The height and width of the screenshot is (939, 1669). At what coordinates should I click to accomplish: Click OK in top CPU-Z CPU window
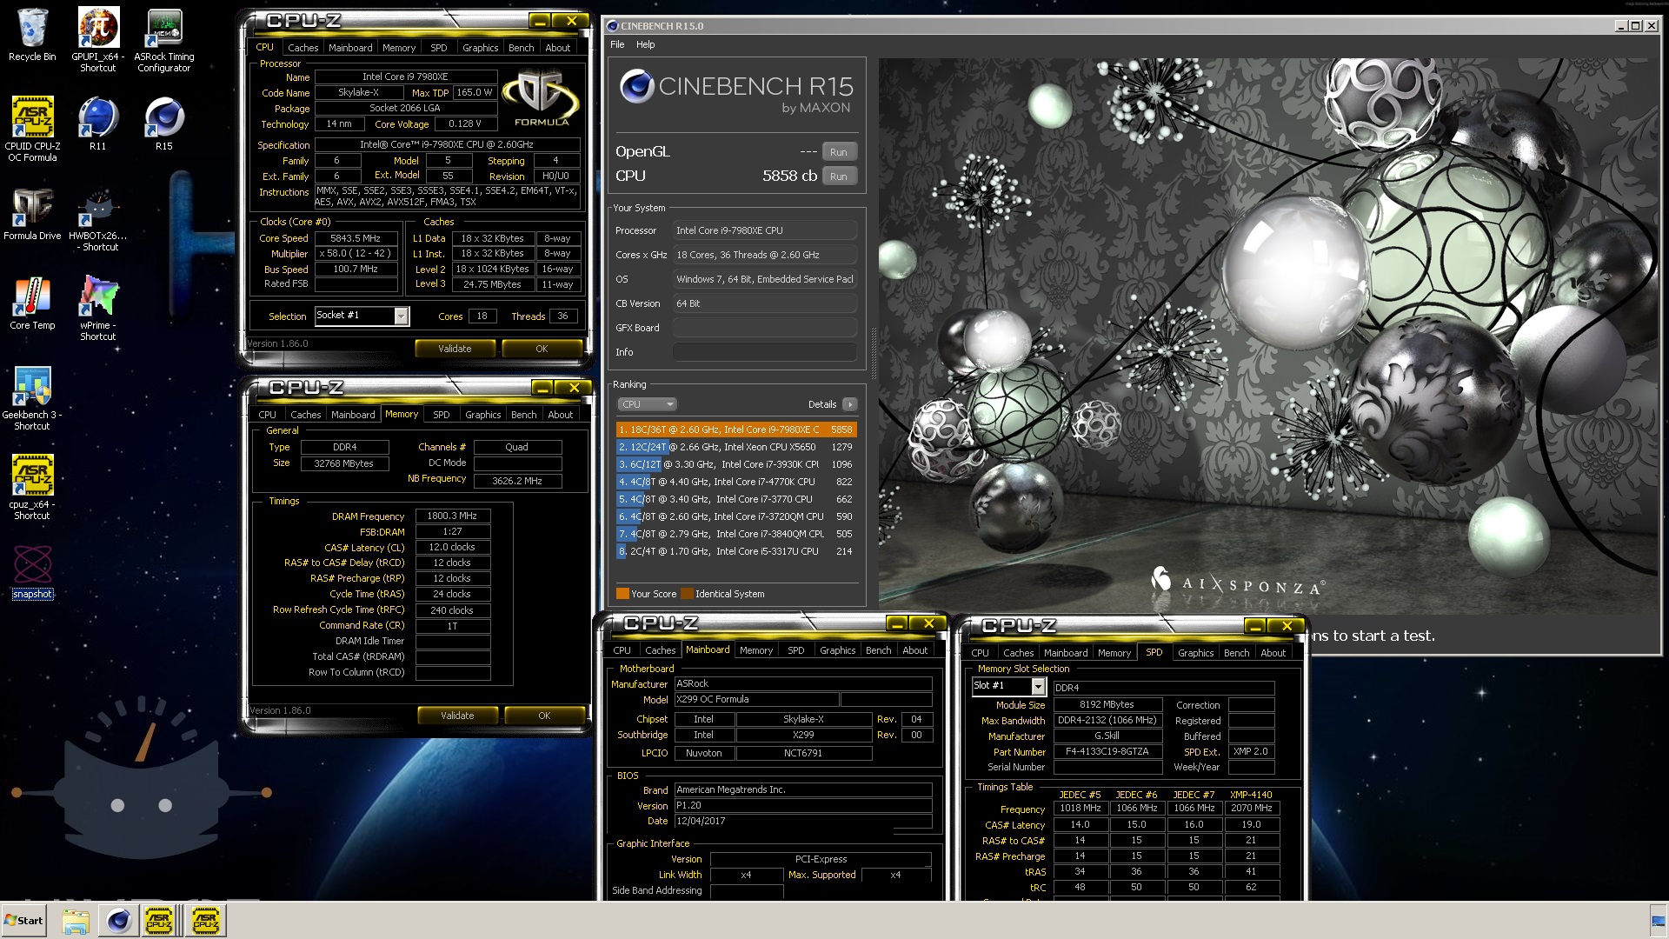click(542, 349)
